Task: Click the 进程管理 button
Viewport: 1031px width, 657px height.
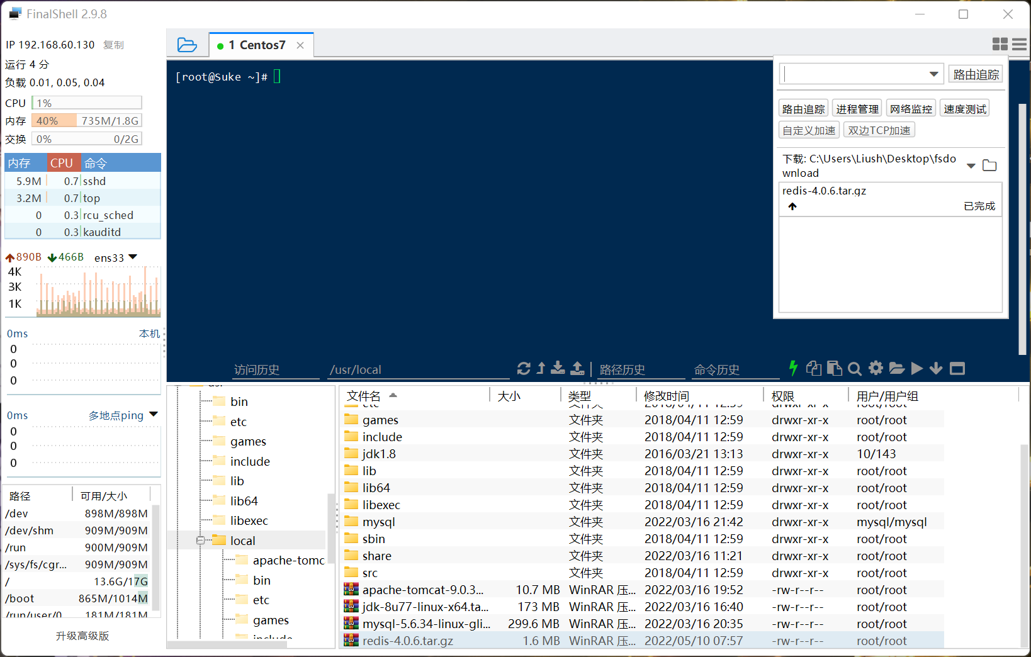Action: 857,109
